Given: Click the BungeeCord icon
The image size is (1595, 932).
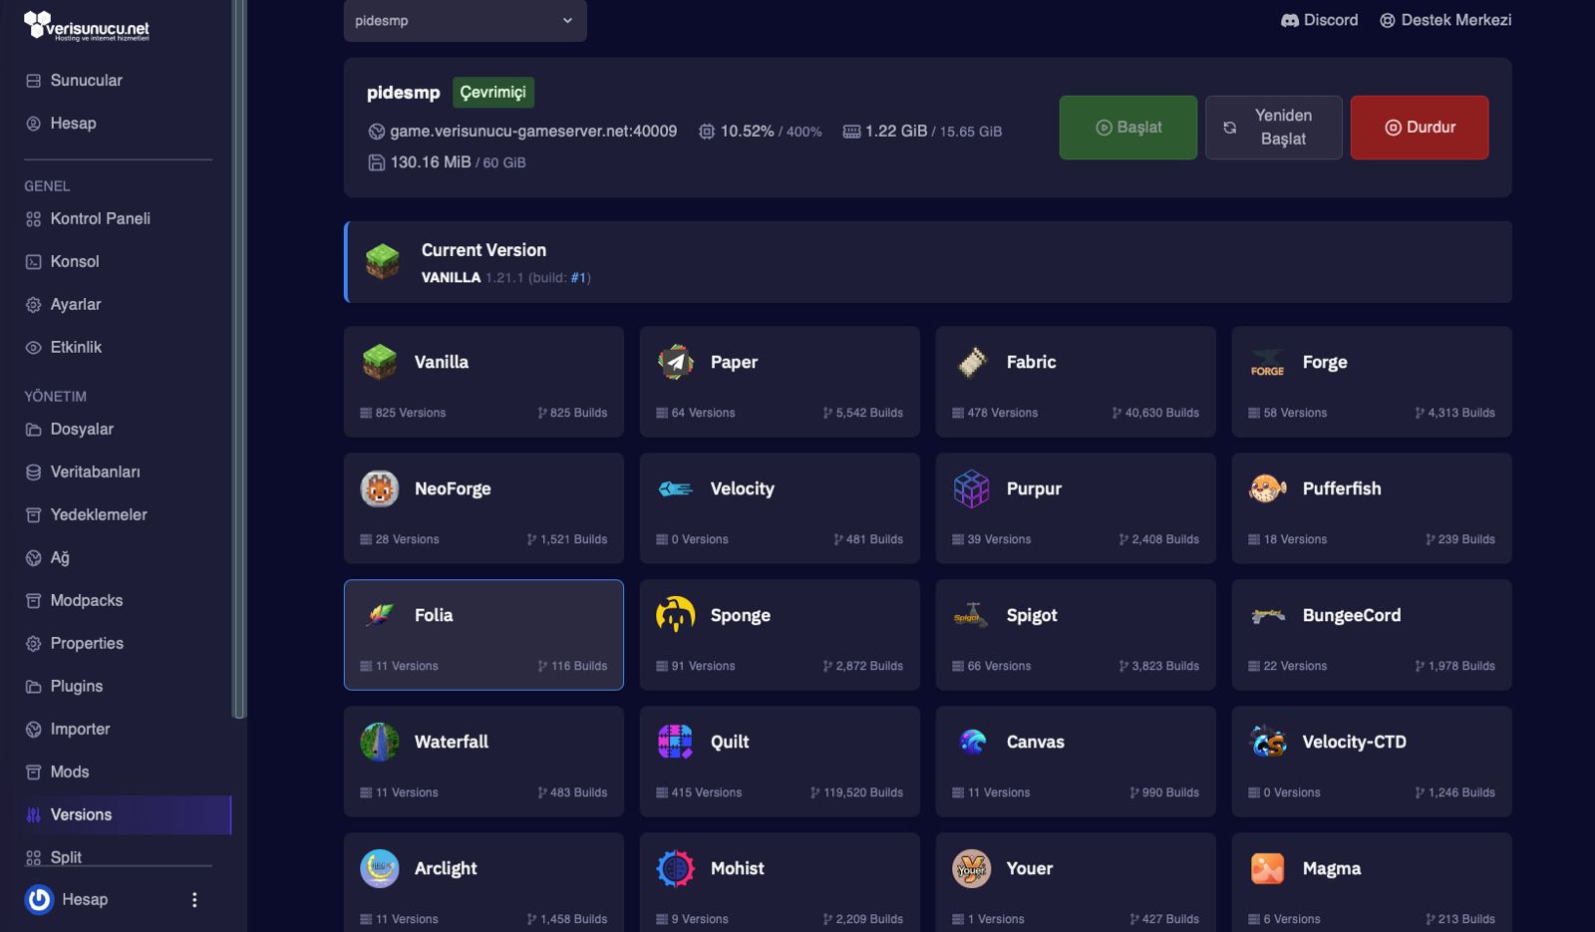Looking at the screenshot, I should tap(1268, 615).
